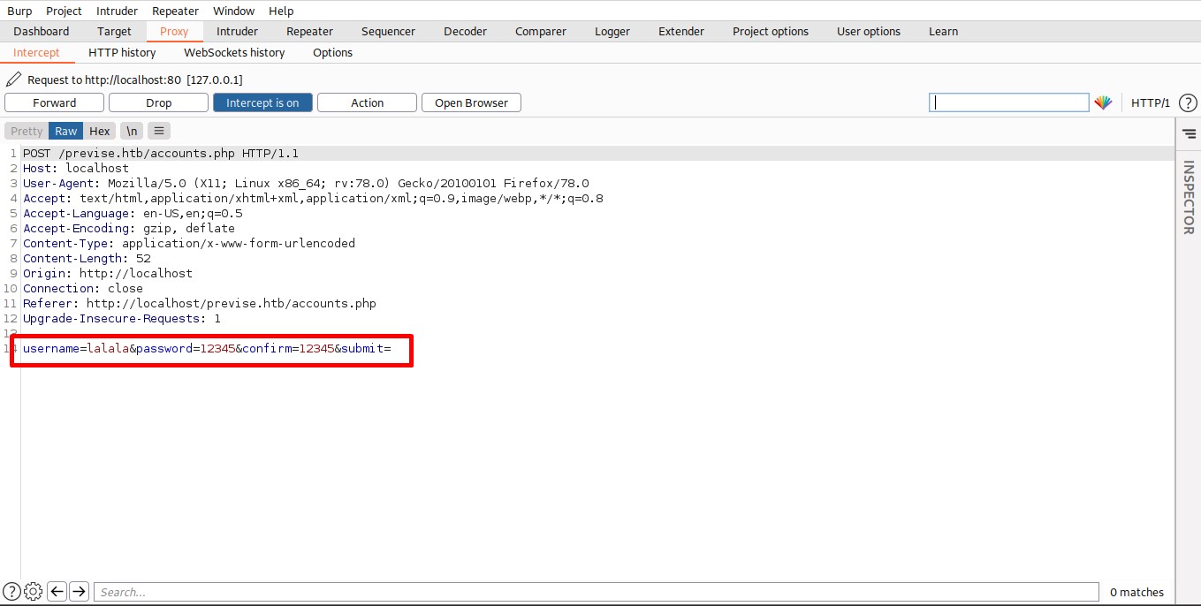Click the bottom-left search help icon
The height and width of the screenshot is (606, 1201).
tap(11, 592)
